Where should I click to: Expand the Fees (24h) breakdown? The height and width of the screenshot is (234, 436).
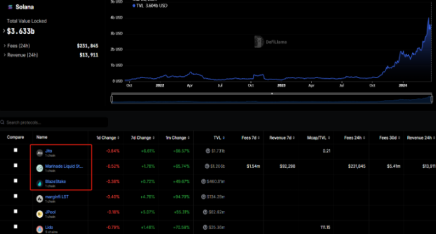(x=4, y=46)
